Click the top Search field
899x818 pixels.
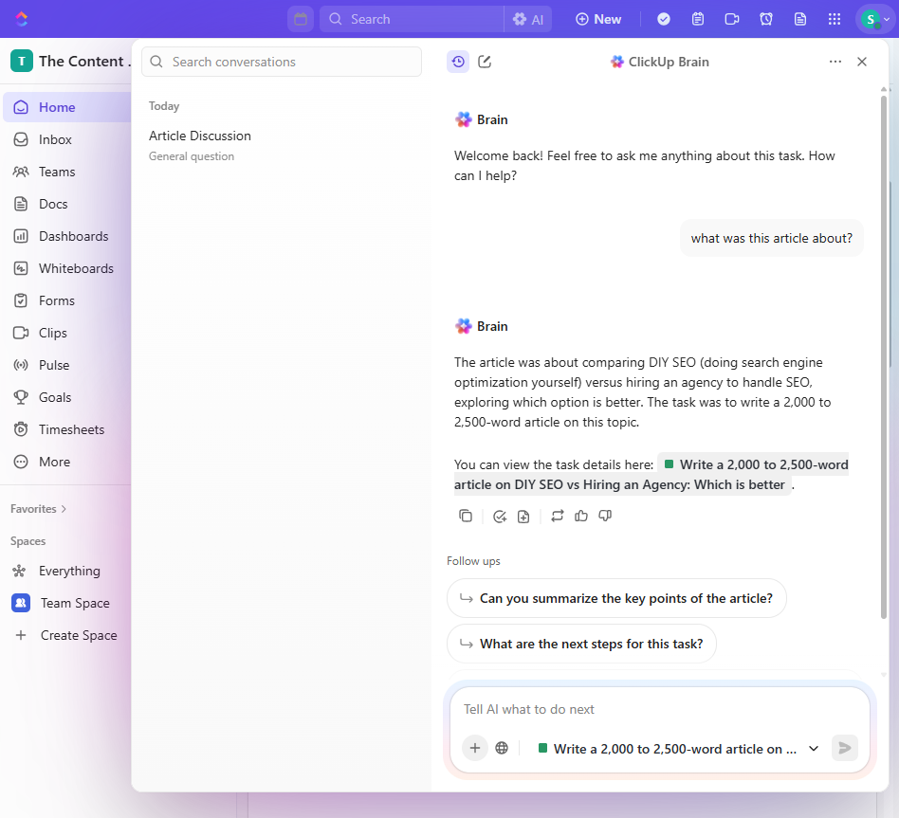click(x=412, y=19)
